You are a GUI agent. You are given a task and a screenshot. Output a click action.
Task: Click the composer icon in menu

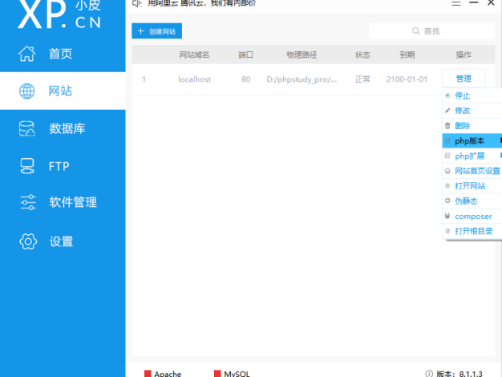coord(447,216)
